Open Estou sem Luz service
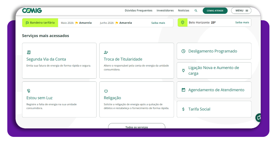This screenshot has width=277, height=145. click(x=59, y=99)
